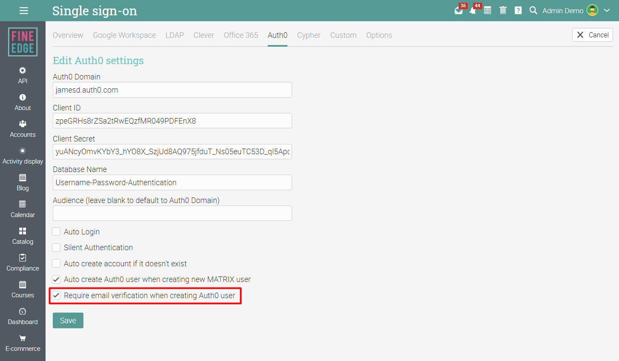Click the Single sign-on page title
619x361 pixels.
point(95,11)
